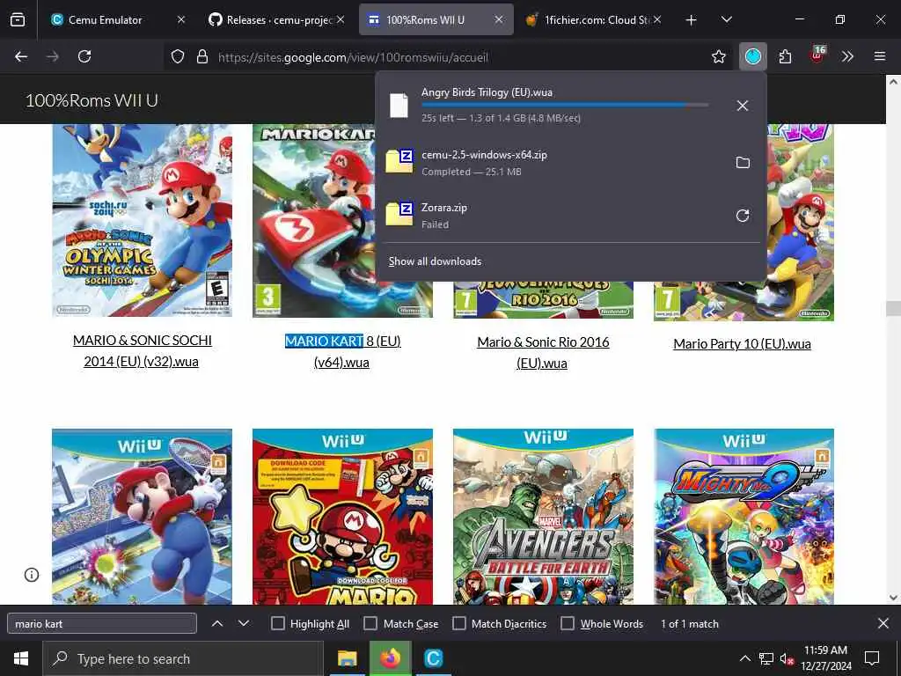Retry the failed Zorara.zip download
The width and height of the screenshot is (901, 676).
coord(743,216)
